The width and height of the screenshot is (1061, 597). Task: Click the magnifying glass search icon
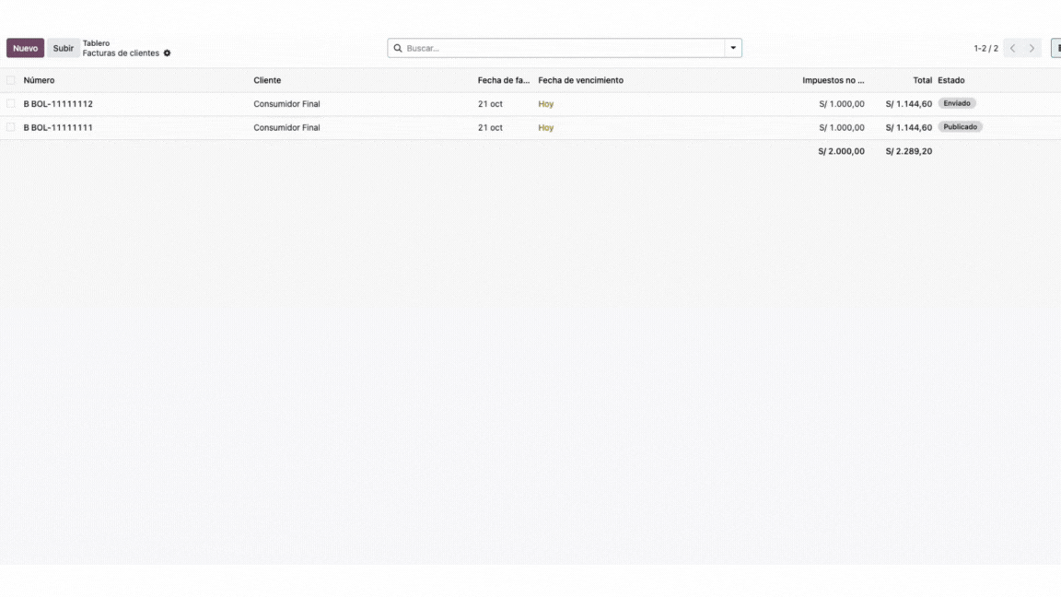[x=398, y=48]
